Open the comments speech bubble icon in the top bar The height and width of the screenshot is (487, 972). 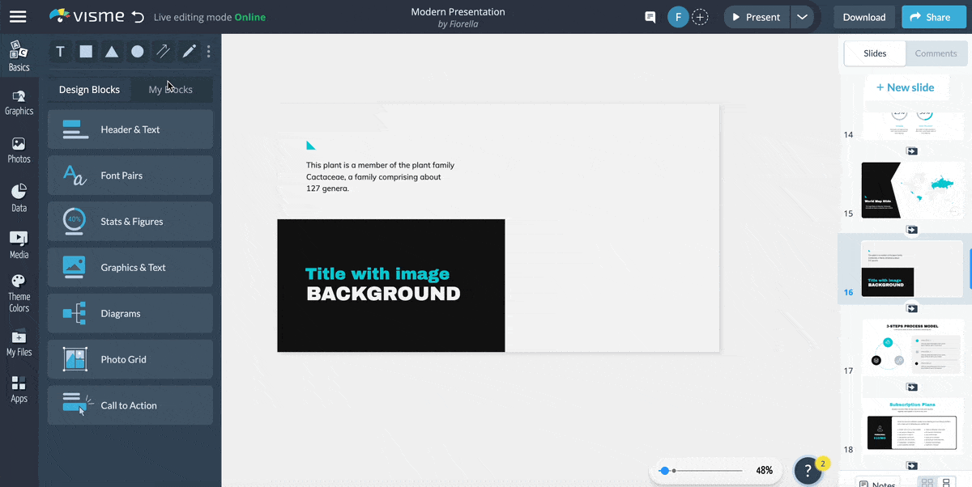650,17
